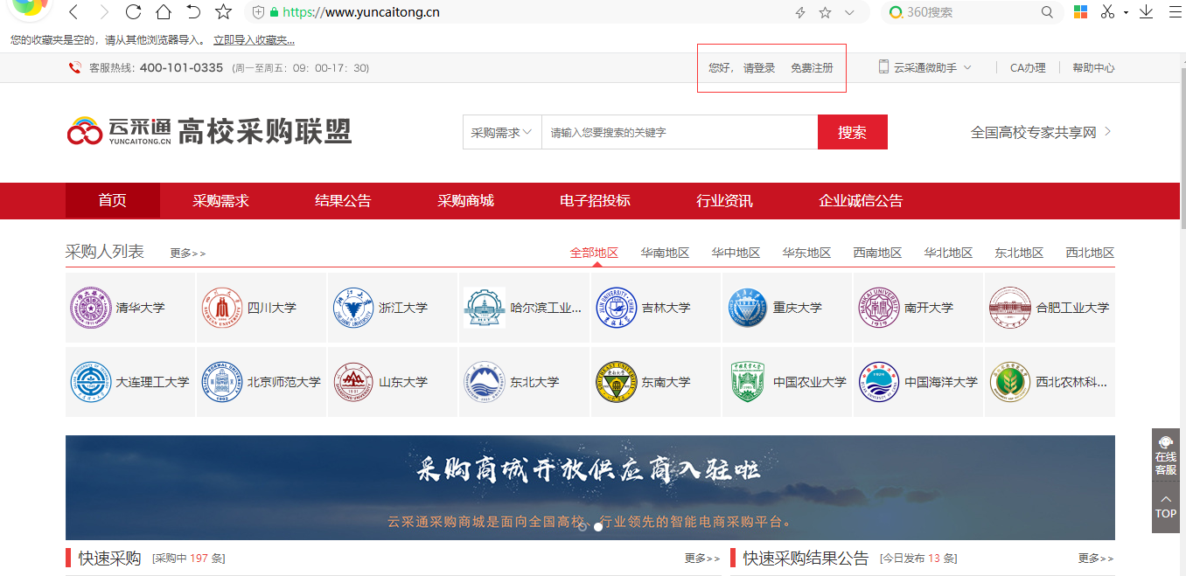Click the 哈尔滨工业大学 emblem icon
Viewport: 1186px width, 576px height.
(485, 308)
